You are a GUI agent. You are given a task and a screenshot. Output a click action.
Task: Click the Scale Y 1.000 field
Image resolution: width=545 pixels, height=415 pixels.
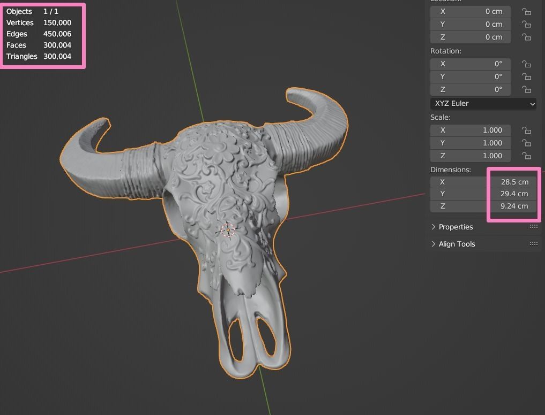471,143
